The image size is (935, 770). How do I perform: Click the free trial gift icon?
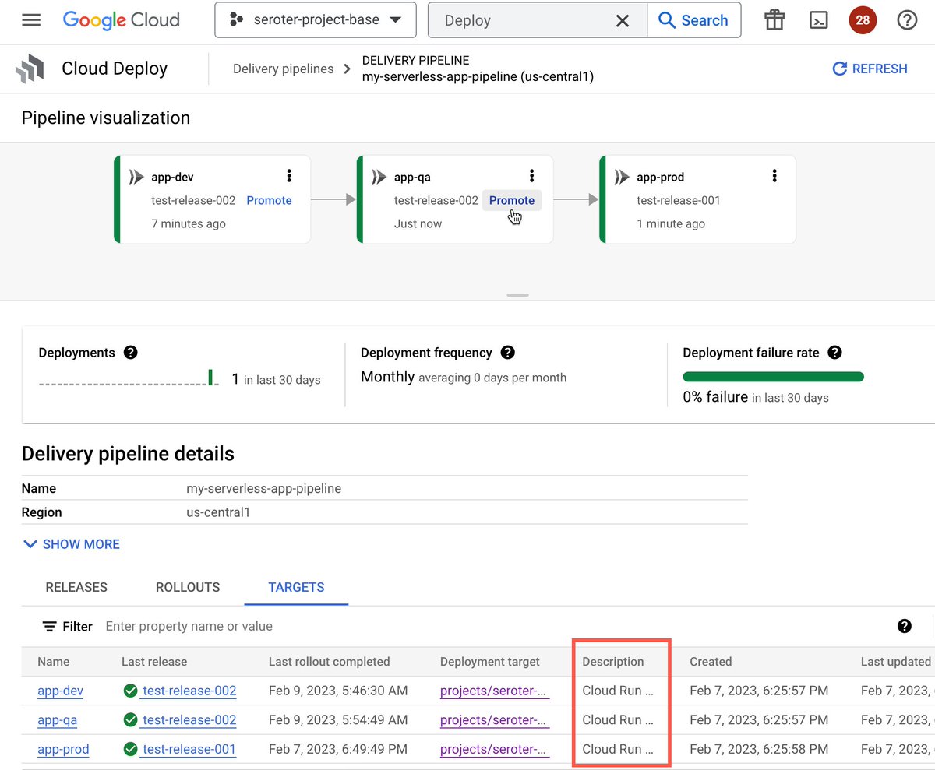click(x=774, y=20)
